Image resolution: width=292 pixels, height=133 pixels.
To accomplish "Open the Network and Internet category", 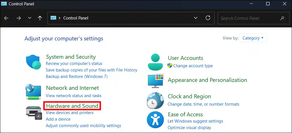I will [x=72, y=88].
